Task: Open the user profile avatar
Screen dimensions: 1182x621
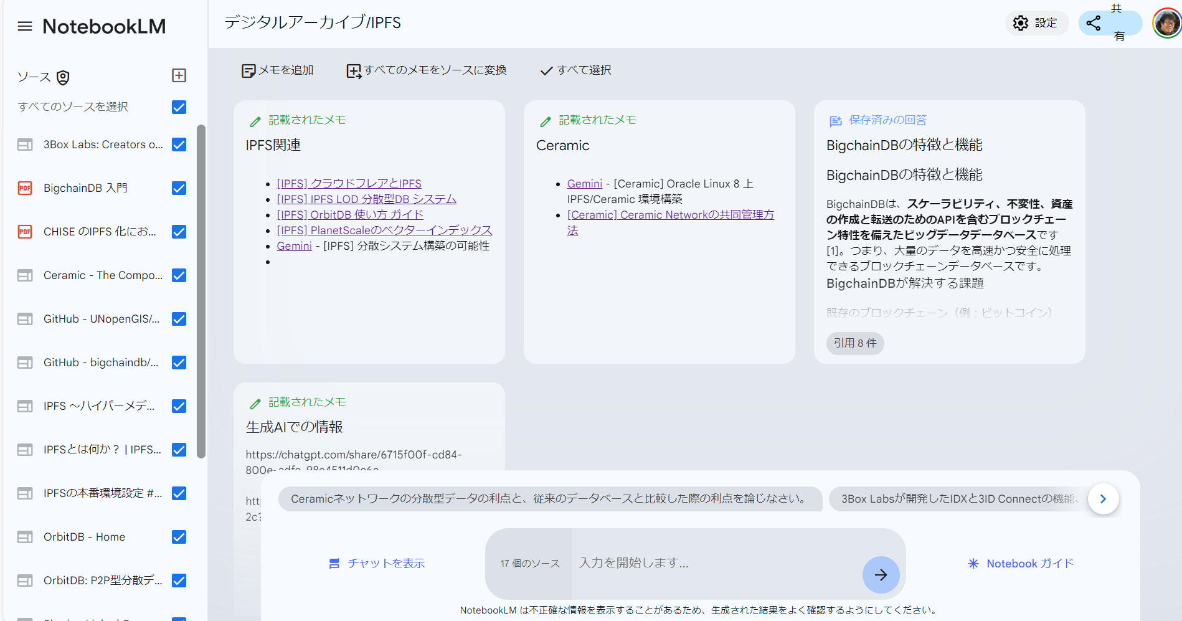Action: (x=1166, y=24)
